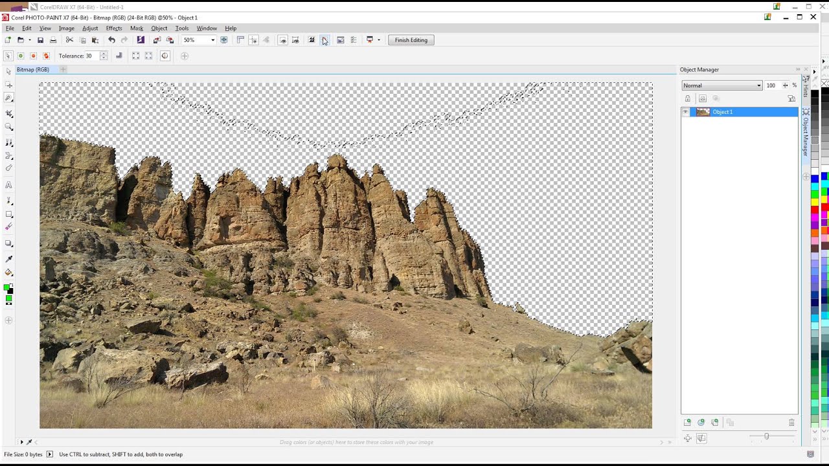The height and width of the screenshot is (466, 829).
Task: Open the Adjust menu
Action: 90,28
